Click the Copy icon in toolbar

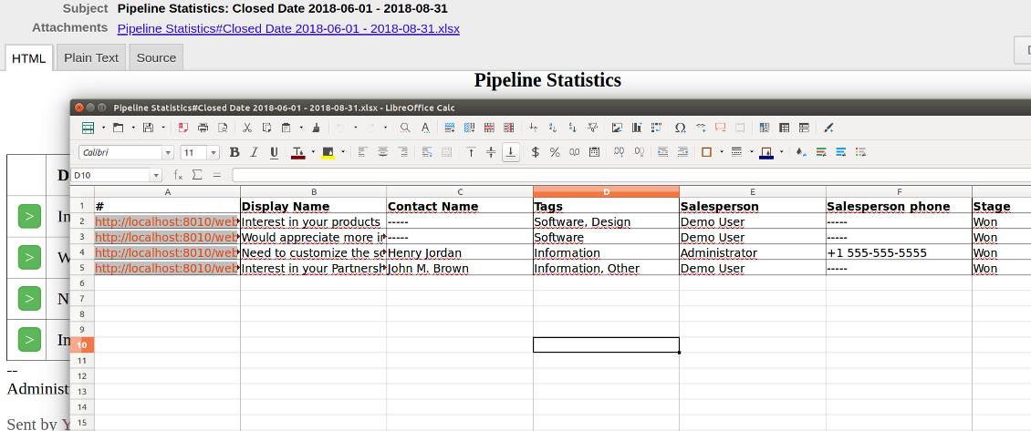[x=267, y=128]
